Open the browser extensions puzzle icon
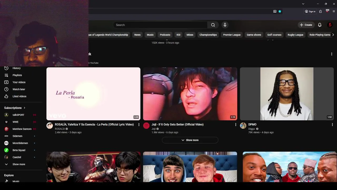This screenshot has height=190, width=337. pyautogui.click(x=320, y=11)
